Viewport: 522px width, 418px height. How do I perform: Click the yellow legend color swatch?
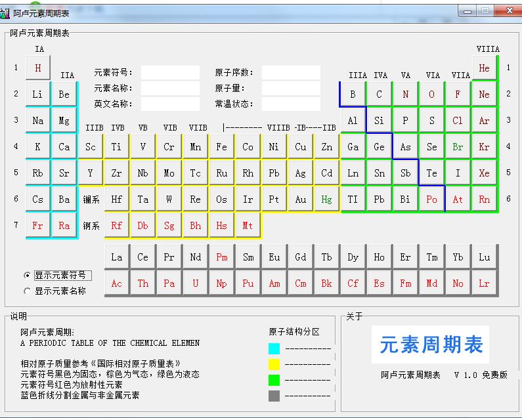[274, 364]
